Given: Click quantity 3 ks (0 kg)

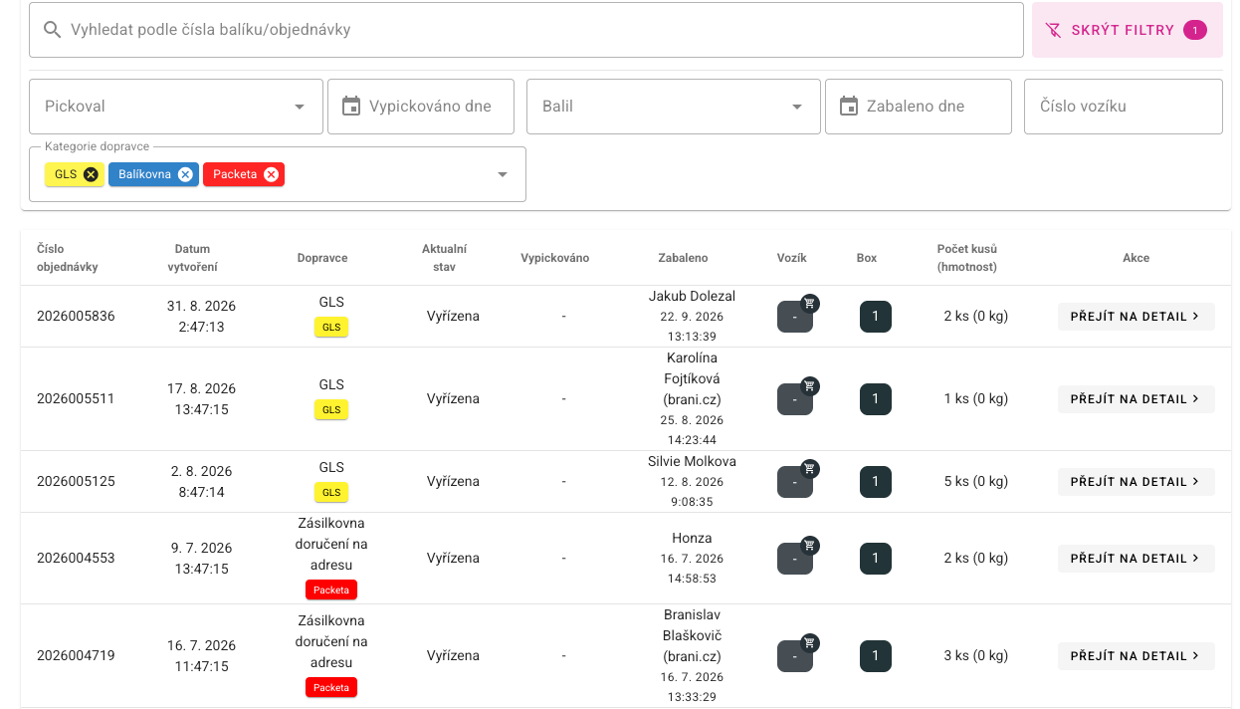Looking at the screenshot, I should pyautogui.click(x=976, y=656).
